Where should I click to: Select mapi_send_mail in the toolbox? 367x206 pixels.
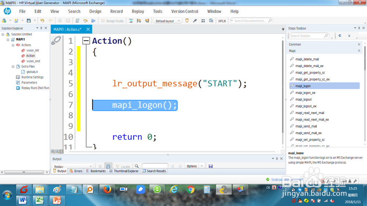[x=306, y=126]
